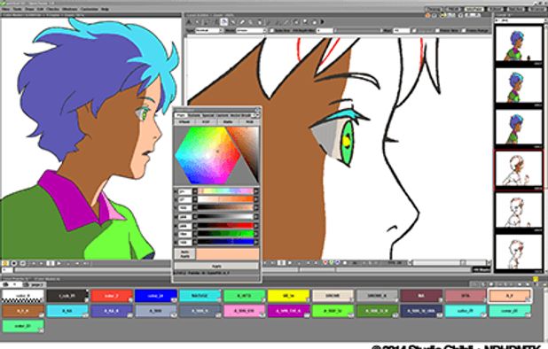Open the Type dropdown set to Normal
This screenshot has width=548, height=349.
coord(208,31)
